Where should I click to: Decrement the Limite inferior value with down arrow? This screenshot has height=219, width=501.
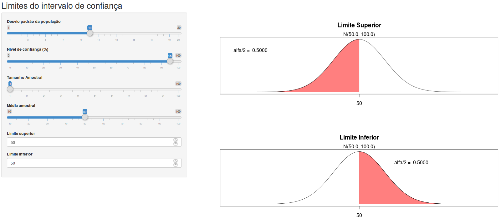176,165
